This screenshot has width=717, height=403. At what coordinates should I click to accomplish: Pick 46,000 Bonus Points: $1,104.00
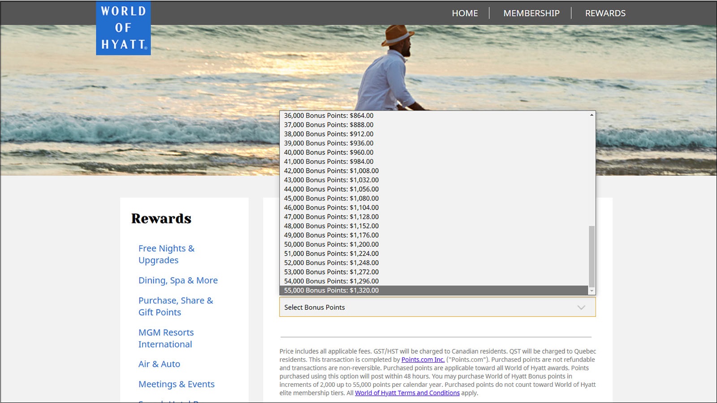pos(434,207)
